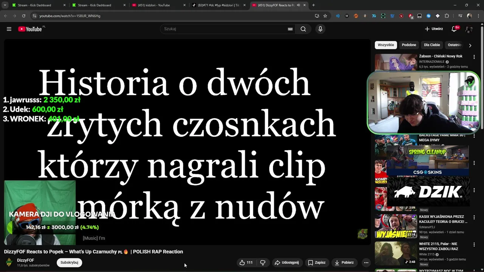
Task: Open the YouTube account avatar menu
Action: coord(469,29)
